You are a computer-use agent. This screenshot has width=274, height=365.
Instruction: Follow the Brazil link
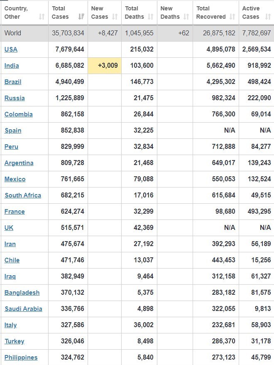pyautogui.click(x=13, y=82)
